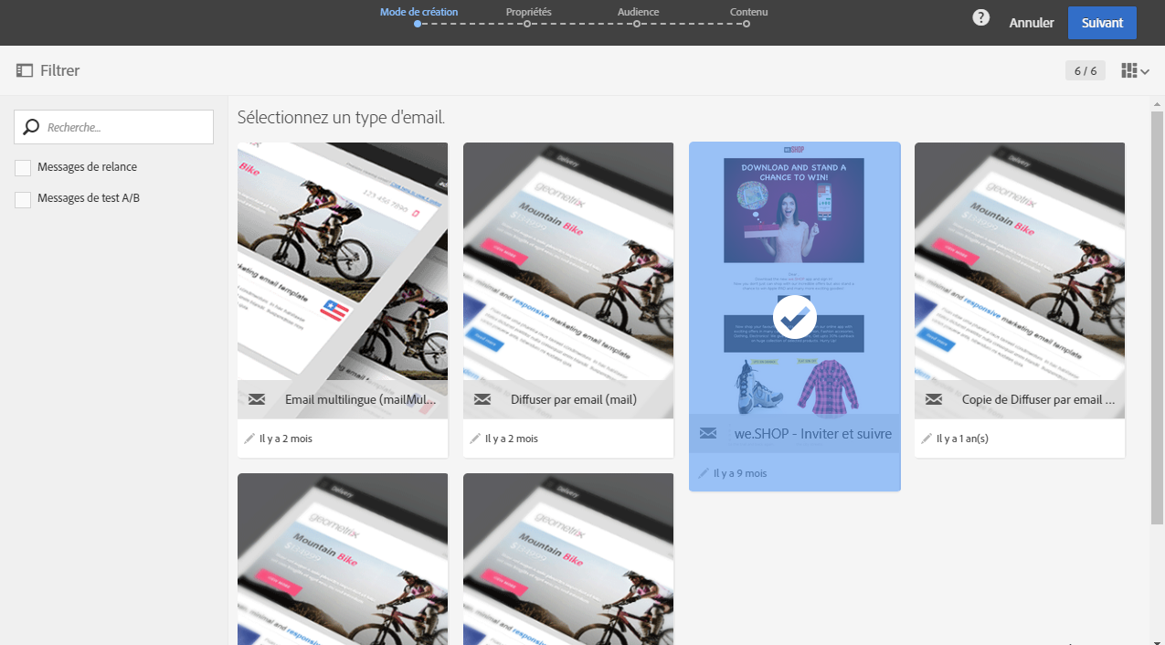1165x645 pixels.
Task: Click the Filtrer label
Action: tap(59, 70)
